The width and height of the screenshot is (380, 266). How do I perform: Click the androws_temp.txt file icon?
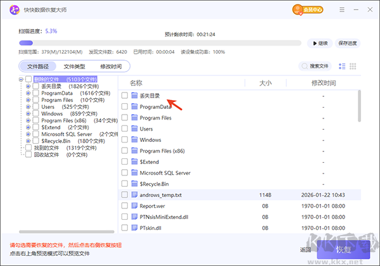coord(134,194)
